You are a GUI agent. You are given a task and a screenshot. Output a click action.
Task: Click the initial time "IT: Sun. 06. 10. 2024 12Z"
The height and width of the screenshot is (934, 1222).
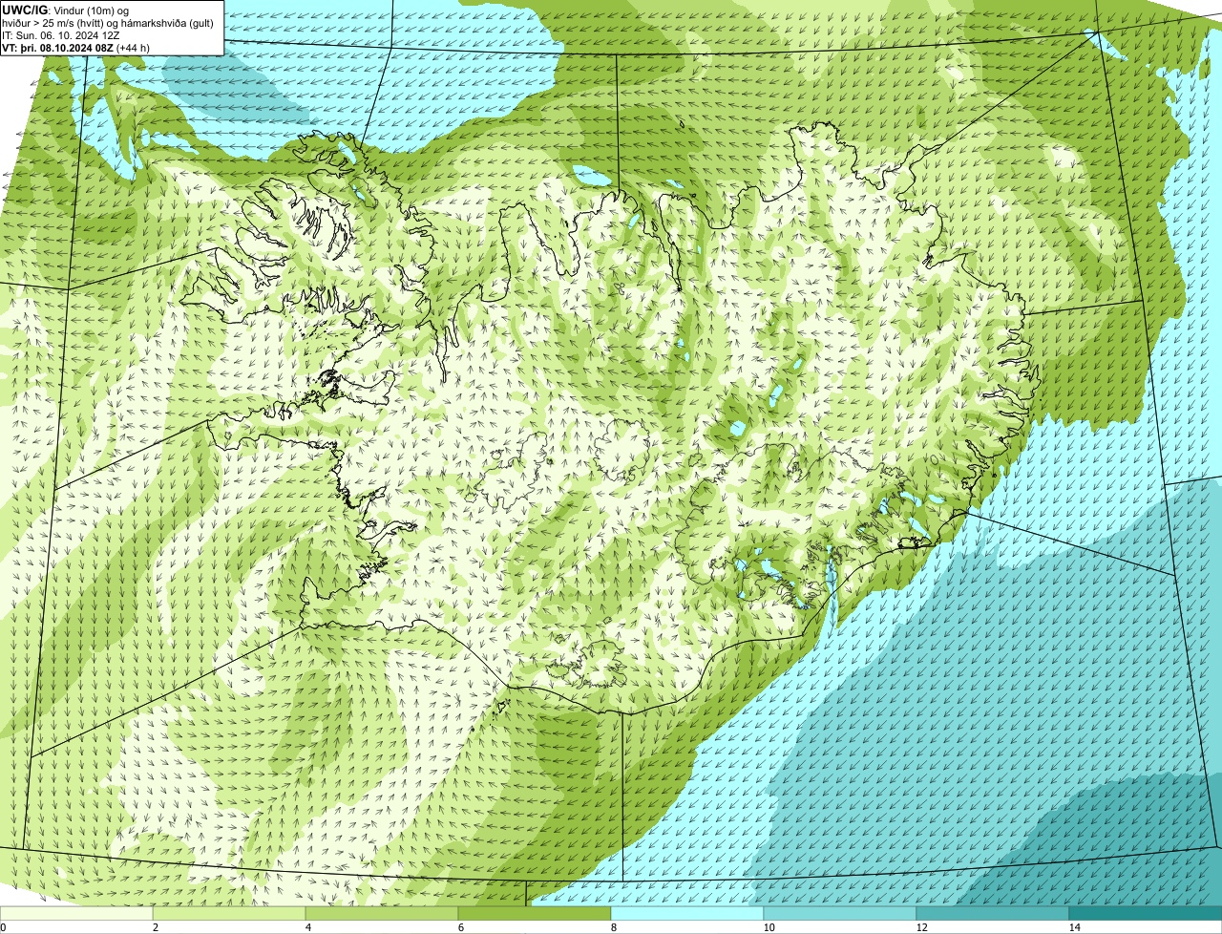tap(61, 34)
